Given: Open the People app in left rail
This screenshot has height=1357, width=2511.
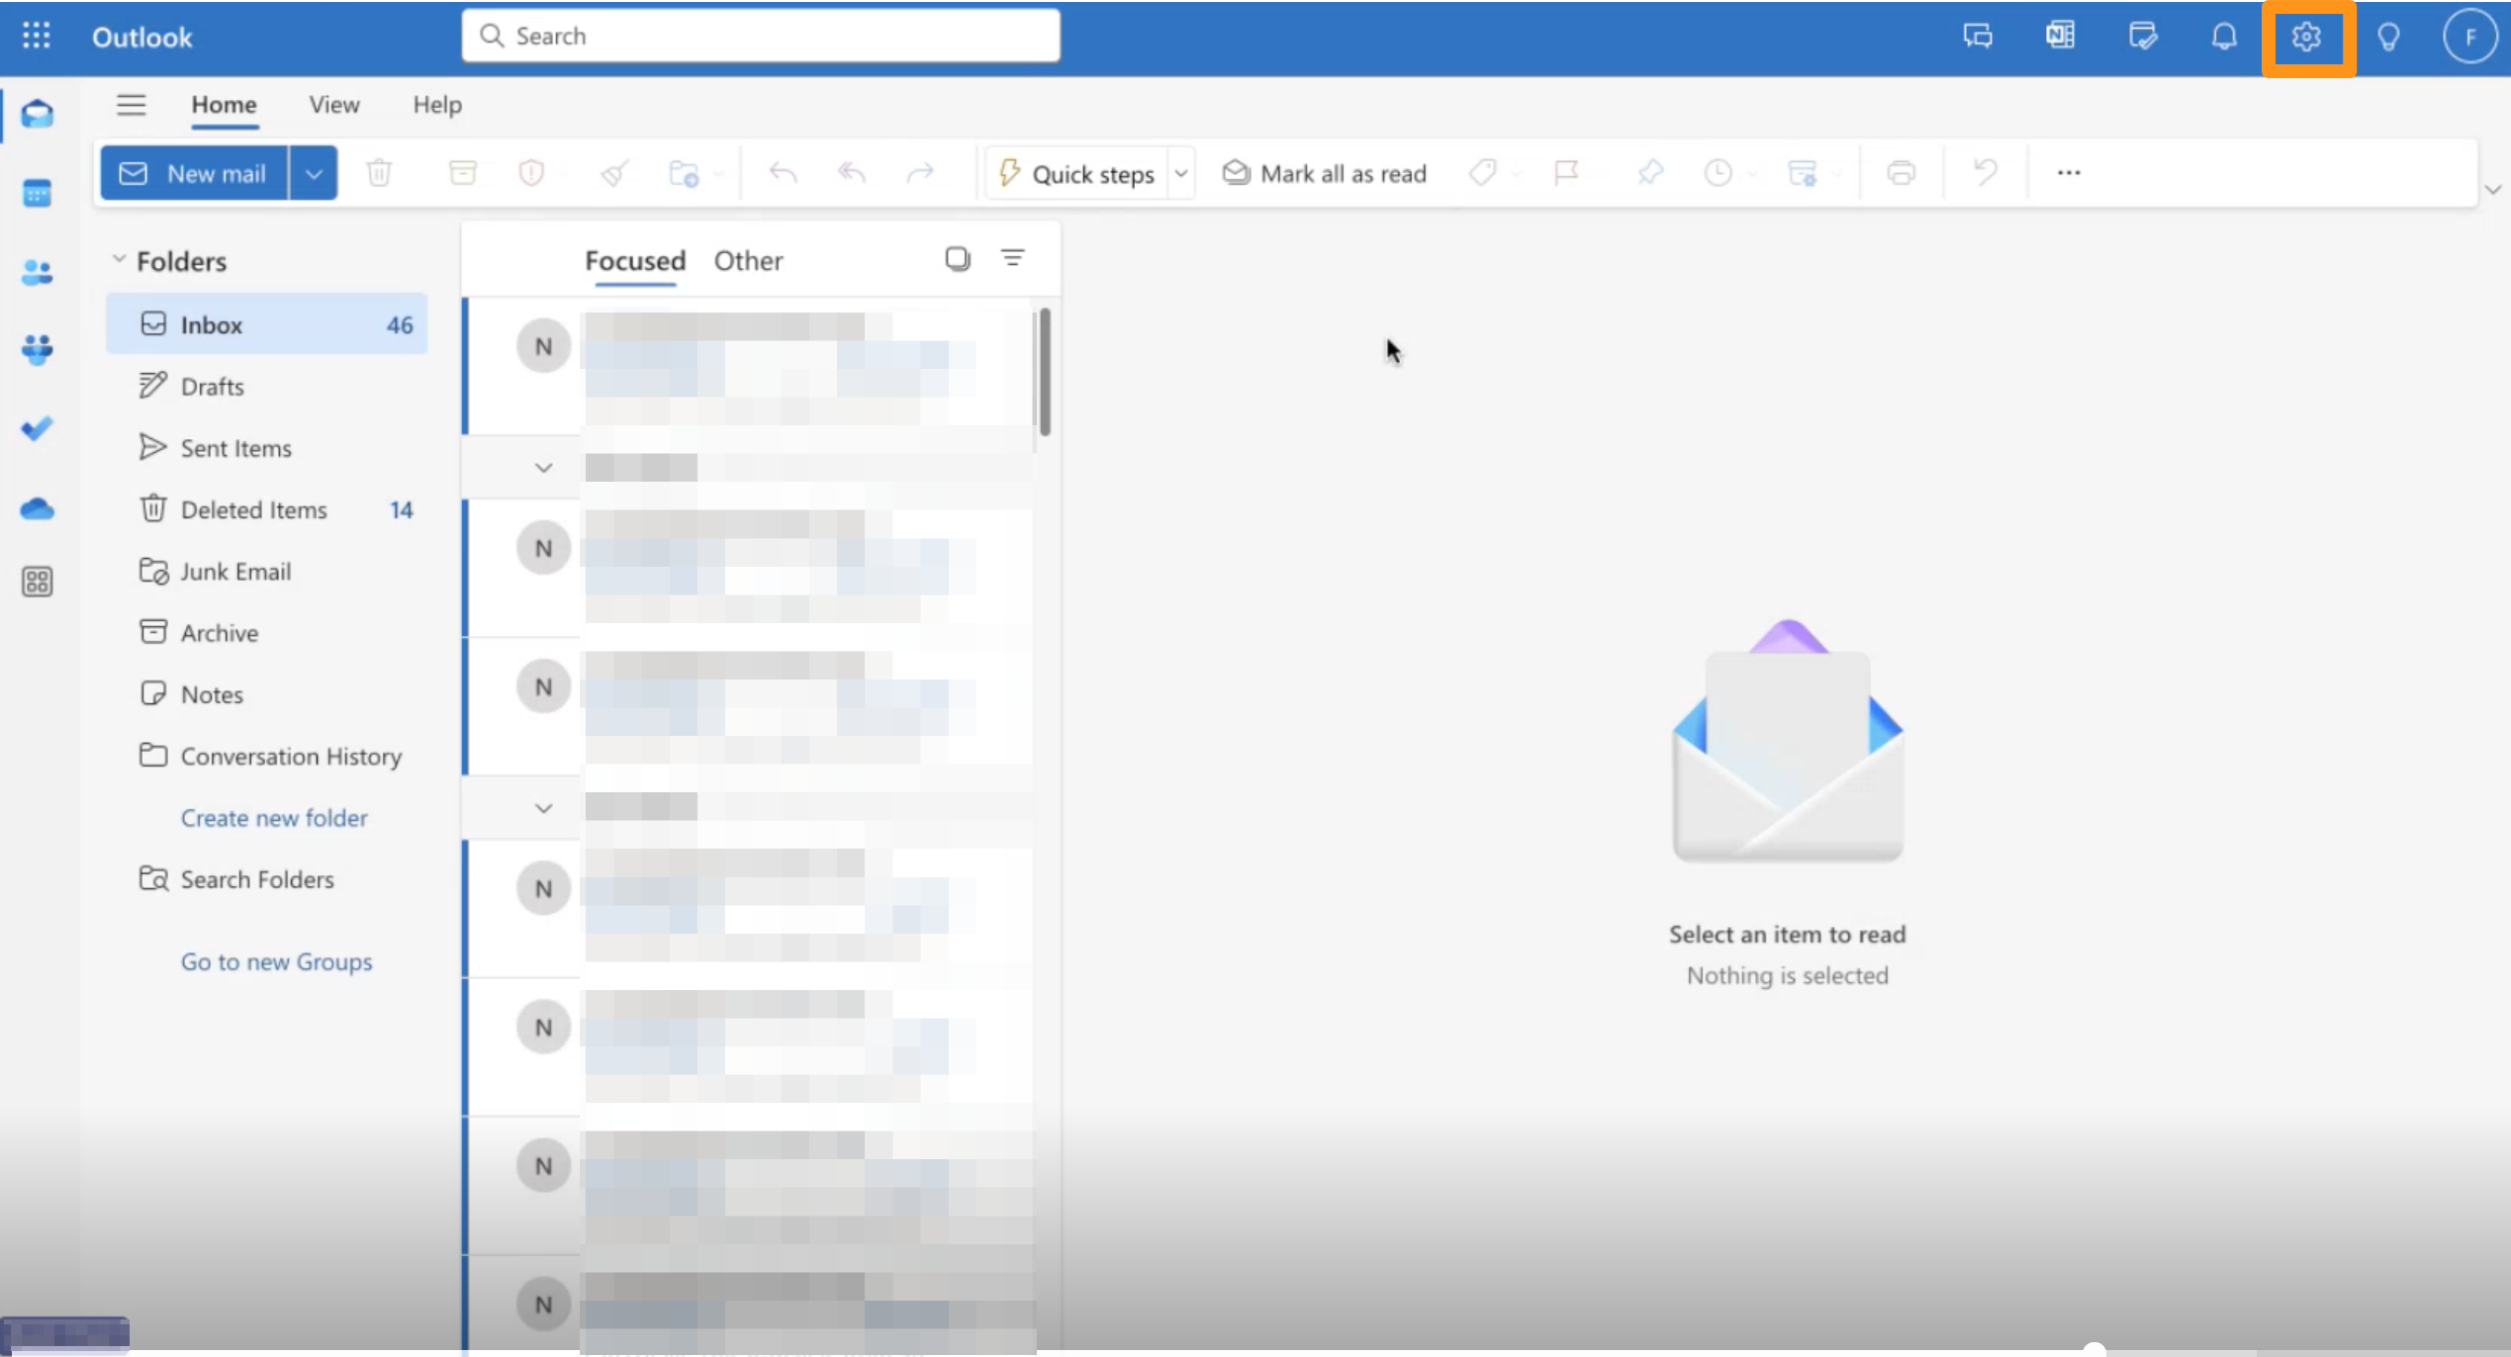Looking at the screenshot, I should pyautogui.click(x=37, y=272).
